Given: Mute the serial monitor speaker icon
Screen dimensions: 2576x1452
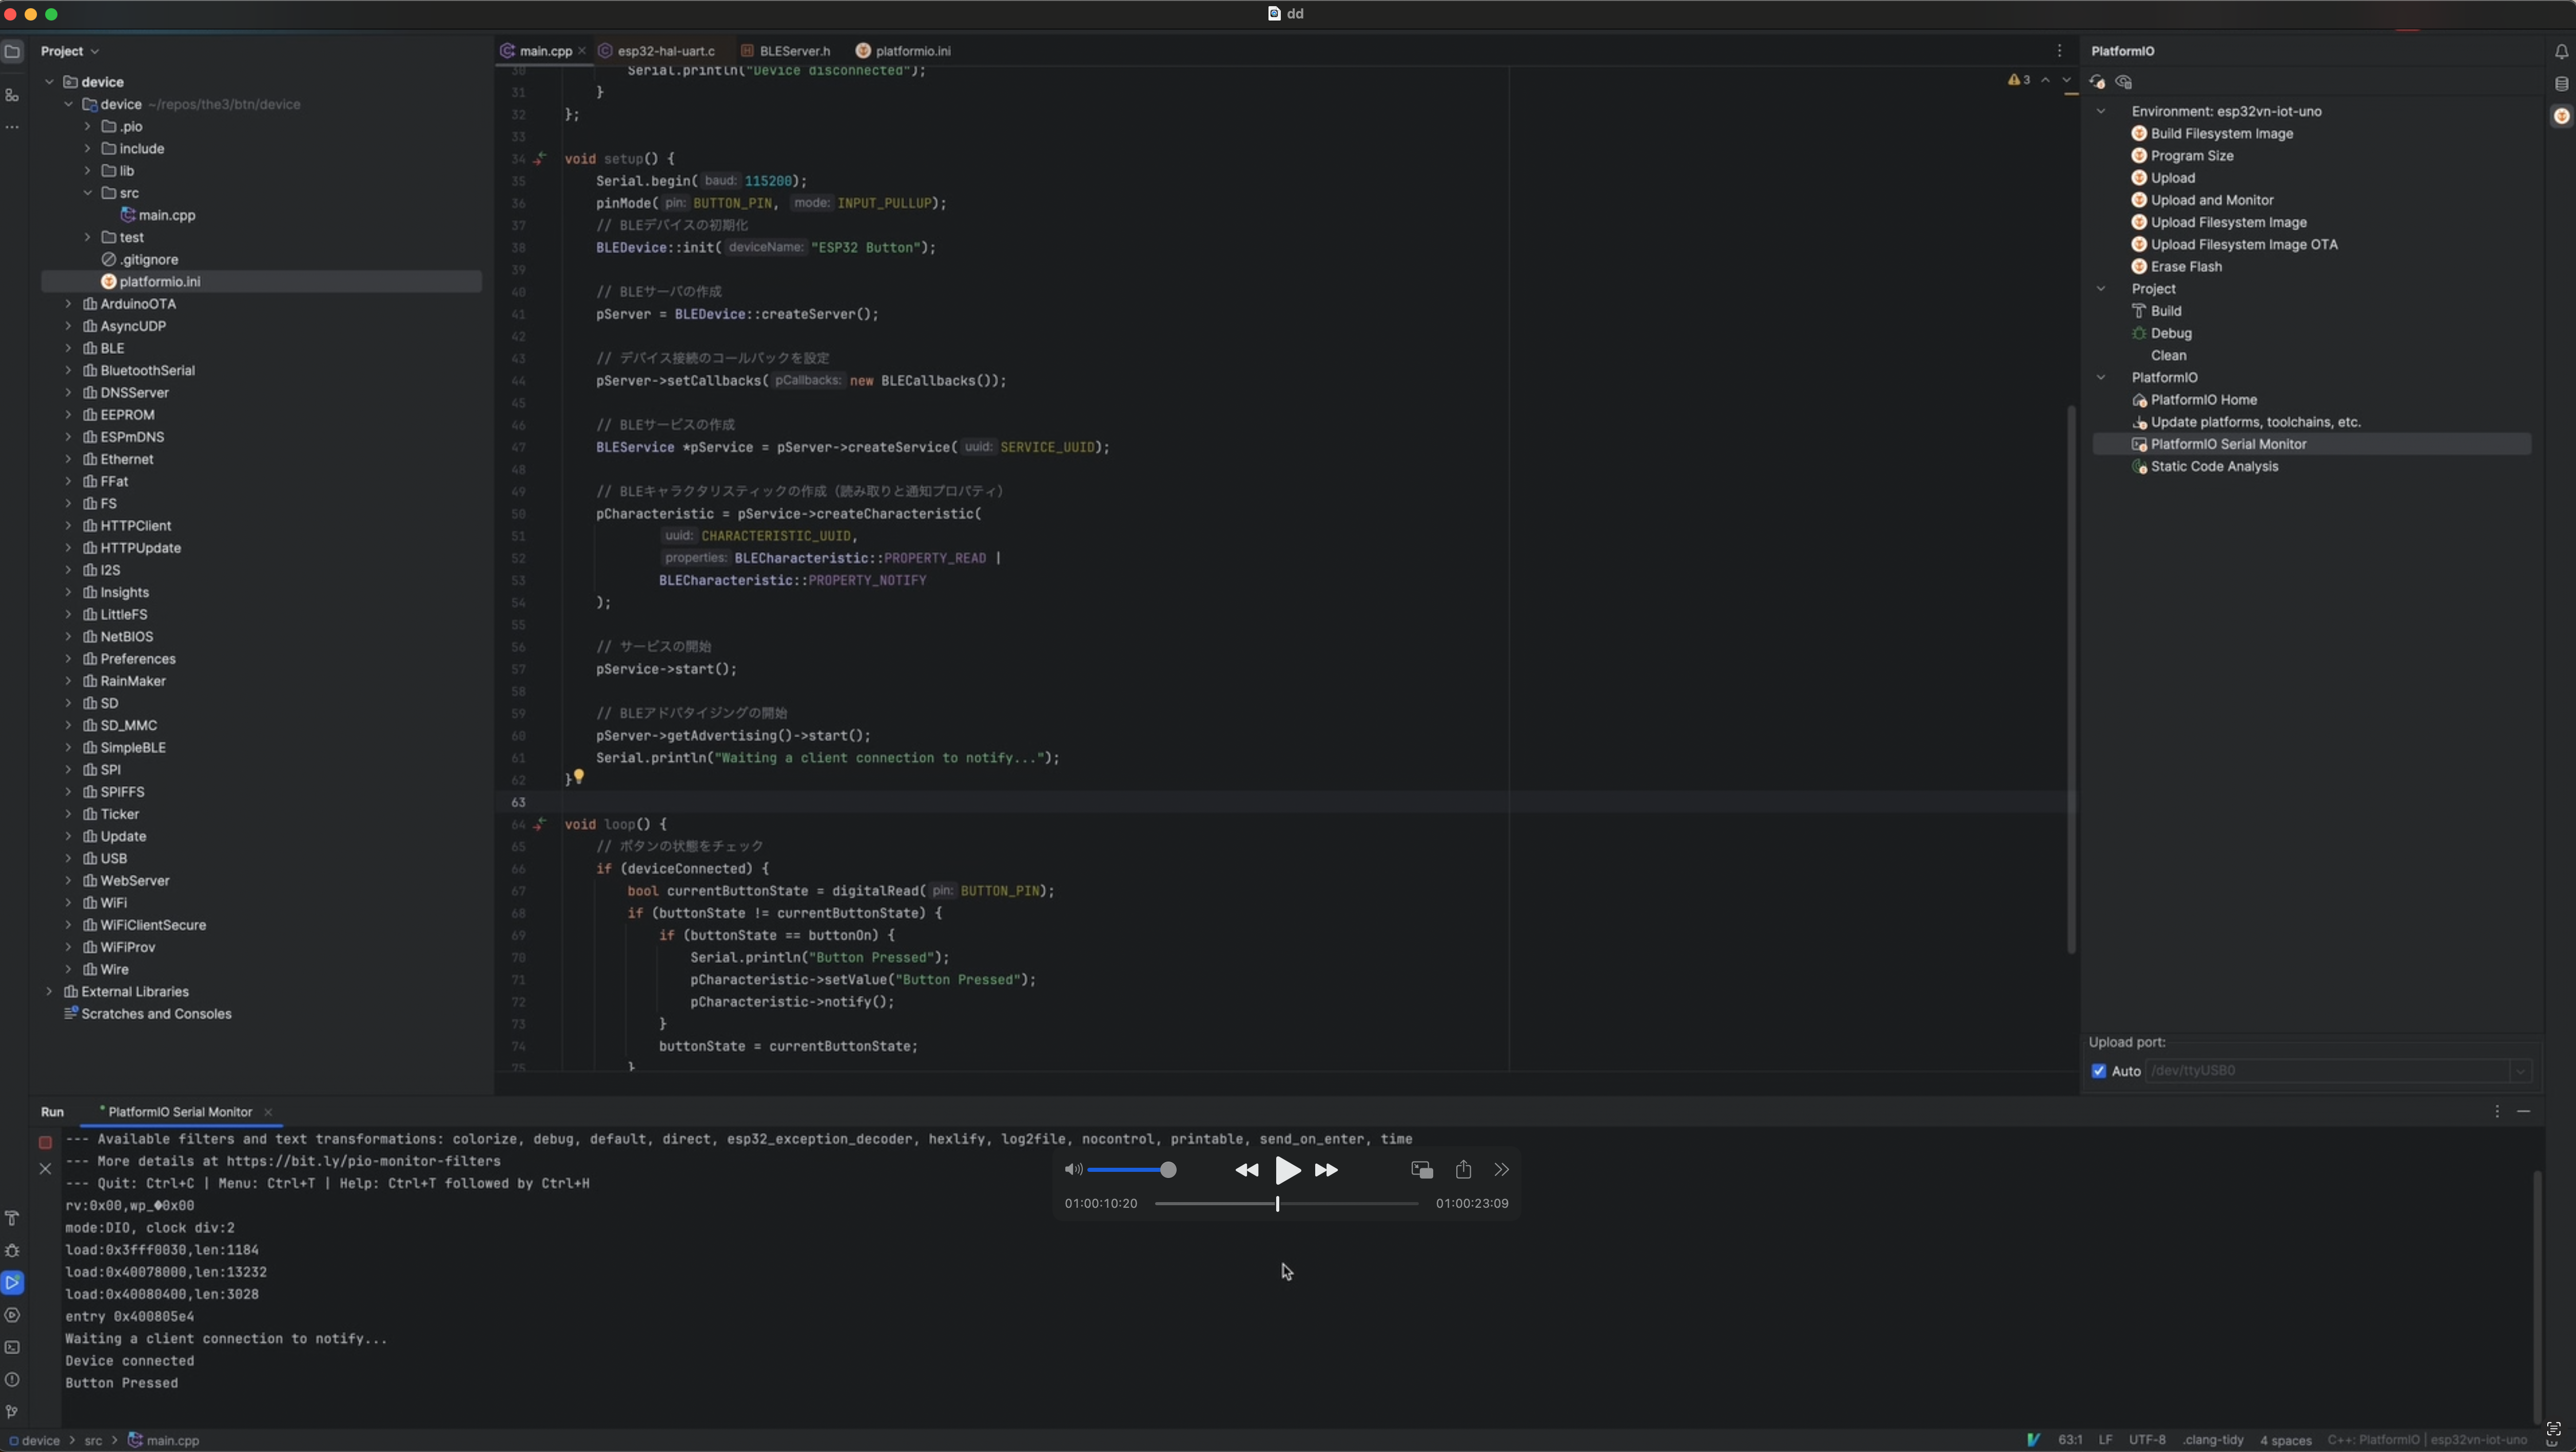Looking at the screenshot, I should [x=1073, y=1170].
